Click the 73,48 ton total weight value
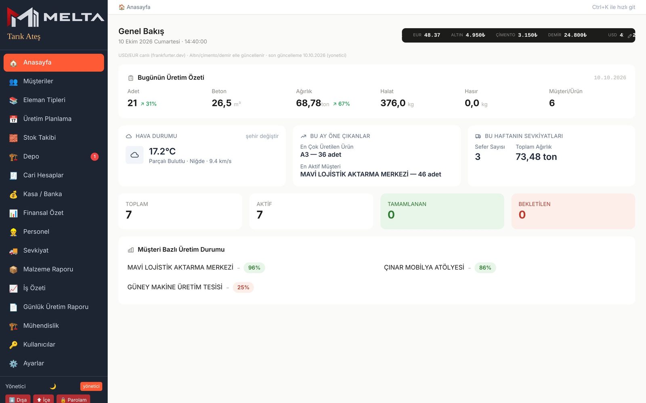This screenshot has height=403, width=646. [536, 157]
